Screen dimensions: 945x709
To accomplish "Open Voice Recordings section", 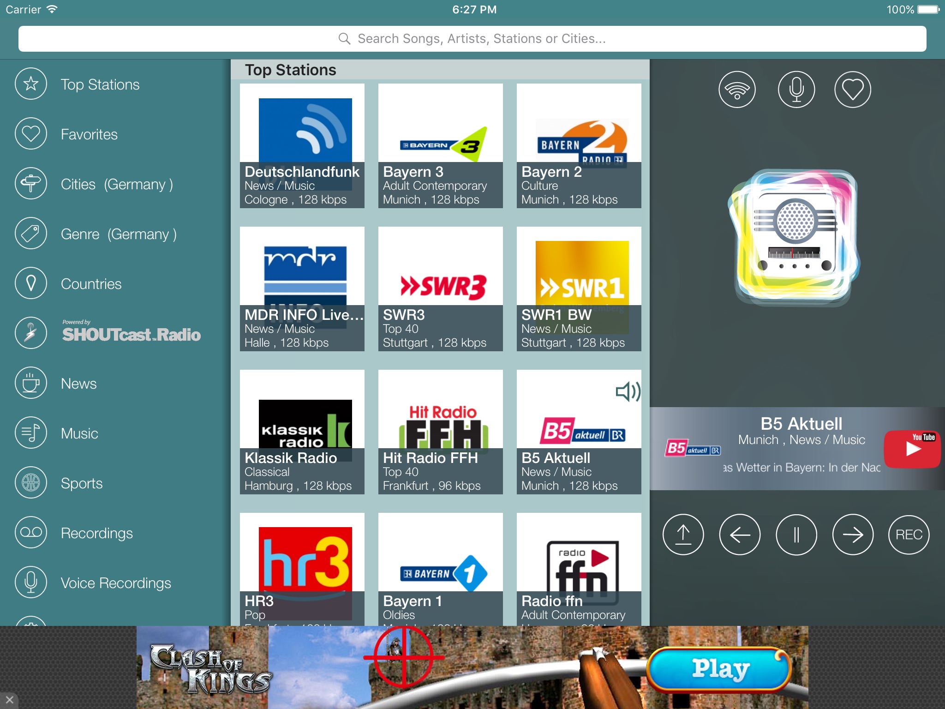I will 115,583.
